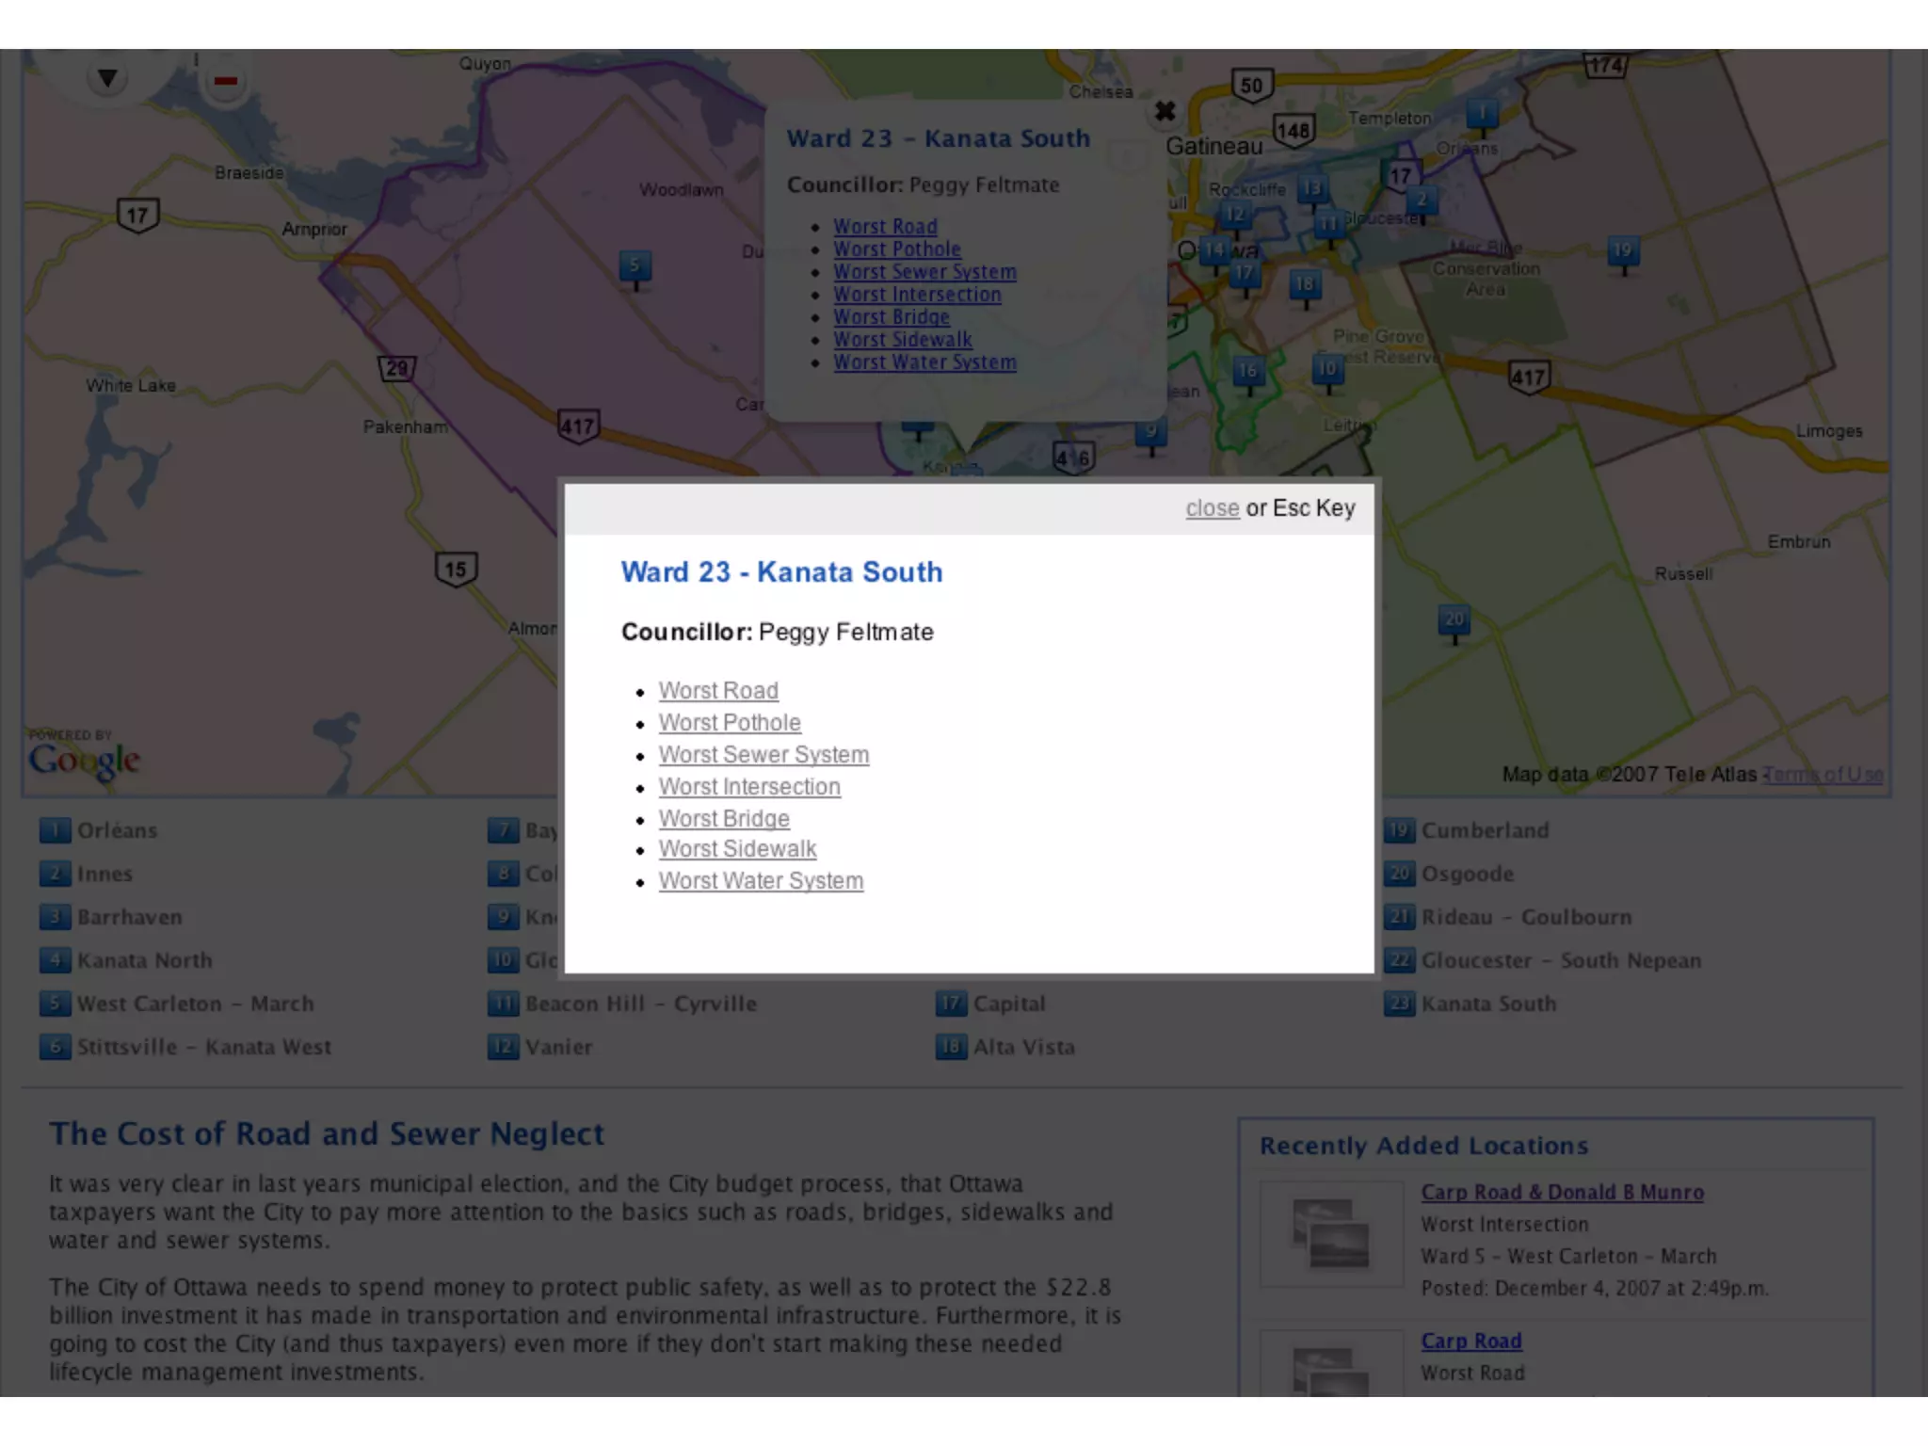
Task: Click the Carp Road & Donald B Munro link
Action: [x=1562, y=1193]
